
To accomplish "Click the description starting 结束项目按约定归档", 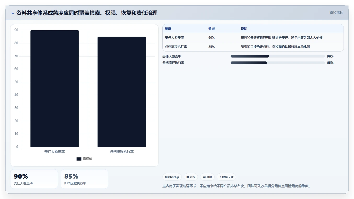I will pyautogui.click(x=275, y=47).
